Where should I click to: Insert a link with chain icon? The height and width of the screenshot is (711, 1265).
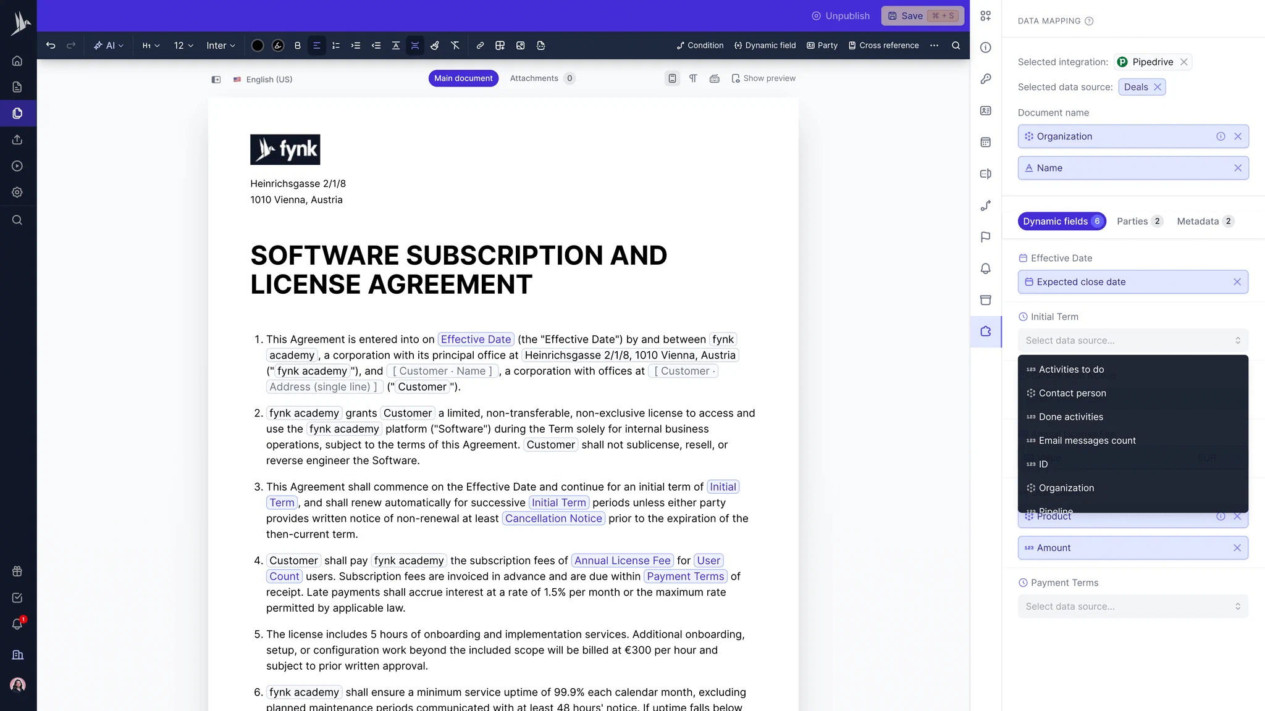480,46
